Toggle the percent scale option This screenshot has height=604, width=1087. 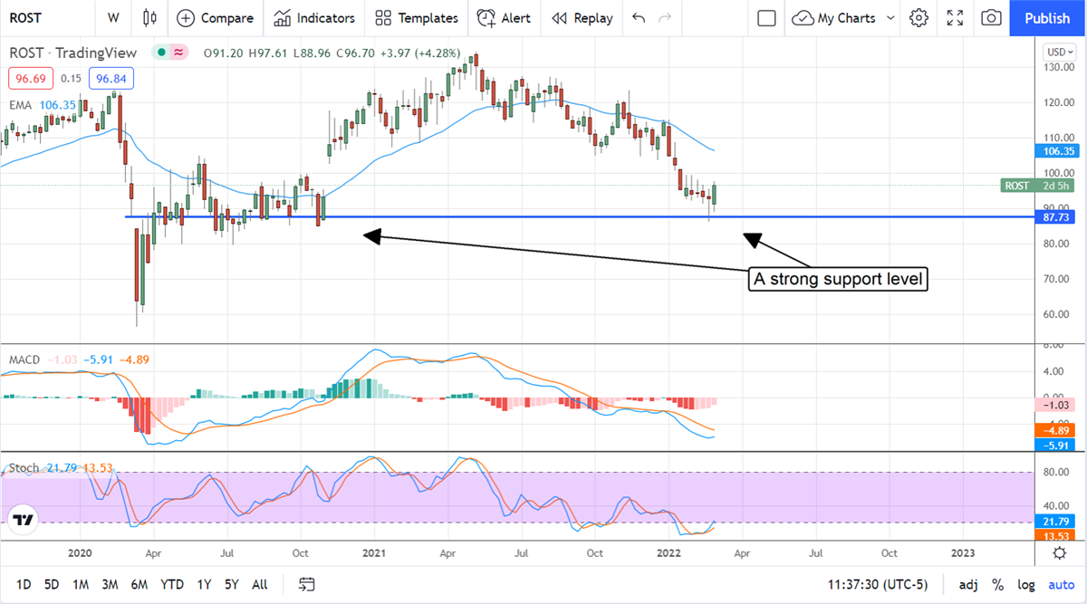(997, 584)
